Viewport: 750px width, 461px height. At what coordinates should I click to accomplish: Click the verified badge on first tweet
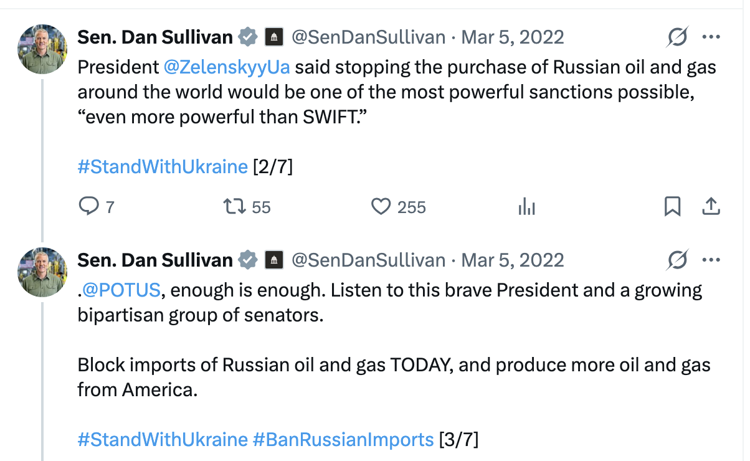pyautogui.click(x=249, y=37)
